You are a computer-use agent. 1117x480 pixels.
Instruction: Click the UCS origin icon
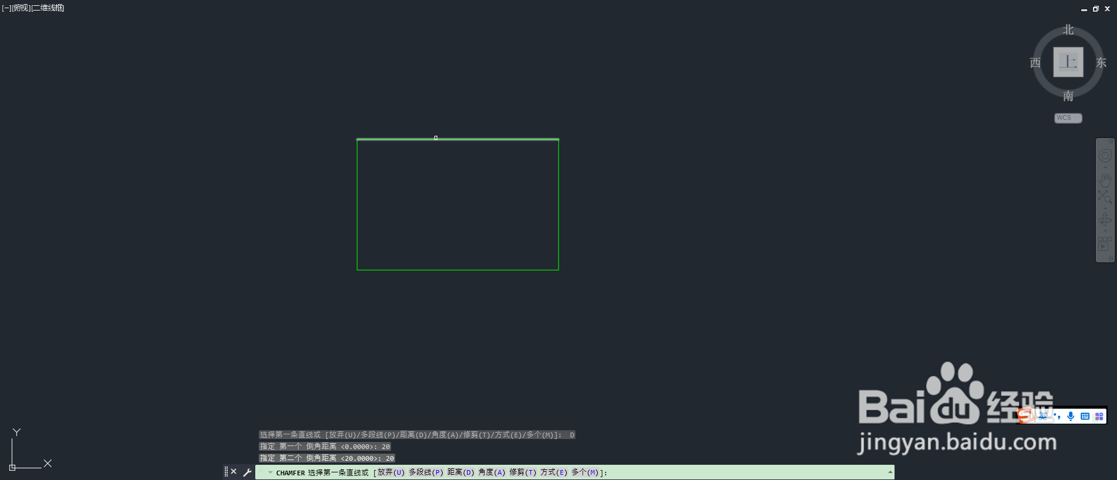tap(12, 467)
